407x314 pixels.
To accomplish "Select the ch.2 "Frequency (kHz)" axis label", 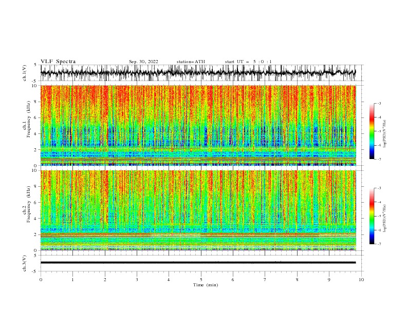I will [x=29, y=204].
